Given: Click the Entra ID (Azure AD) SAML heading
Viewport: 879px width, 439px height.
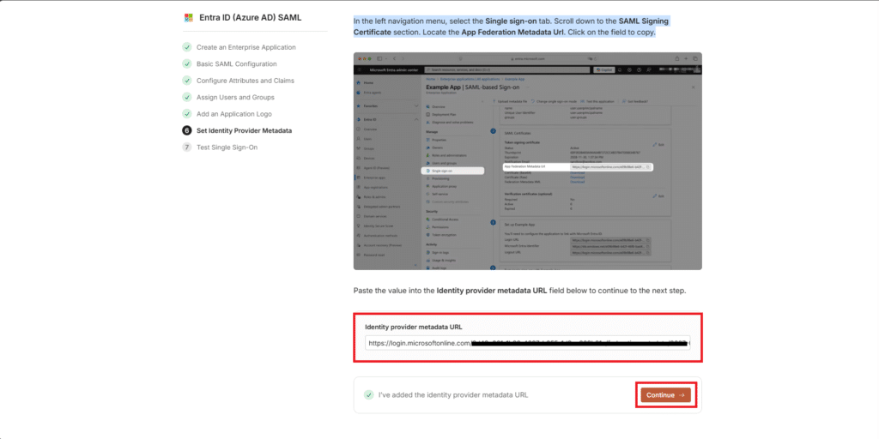Looking at the screenshot, I should [x=251, y=17].
